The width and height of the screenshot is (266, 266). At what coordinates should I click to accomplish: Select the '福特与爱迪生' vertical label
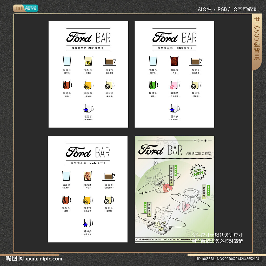point(171,175)
